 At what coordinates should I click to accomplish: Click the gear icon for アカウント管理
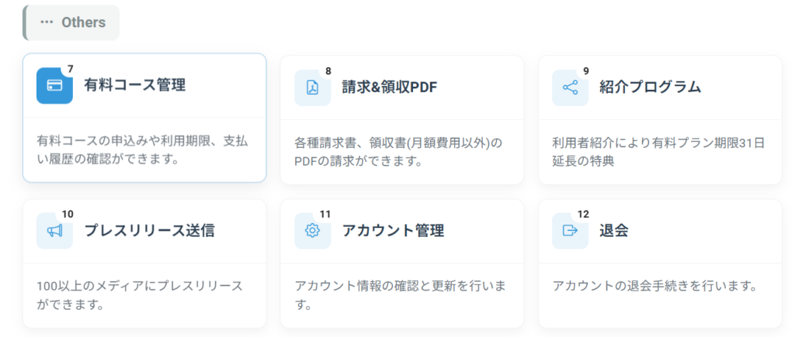tap(312, 231)
